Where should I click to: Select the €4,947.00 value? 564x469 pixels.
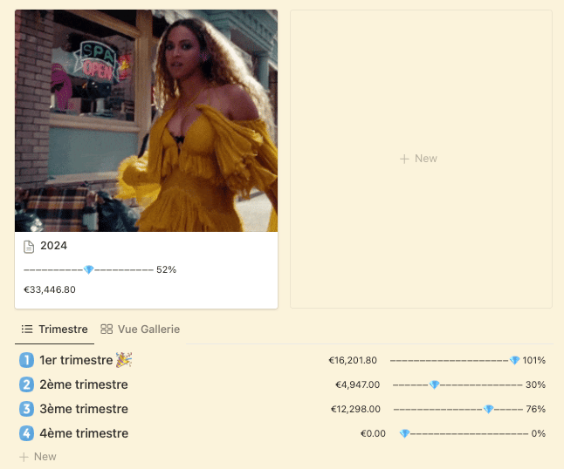click(358, 384)
